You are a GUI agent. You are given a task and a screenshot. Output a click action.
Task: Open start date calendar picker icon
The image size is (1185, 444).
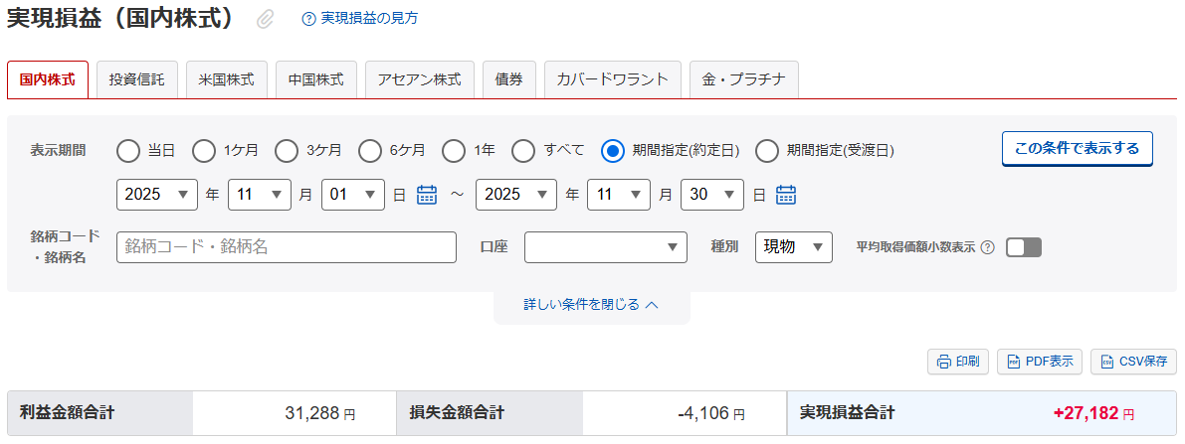pyautogui.click(x=427, y=195)
